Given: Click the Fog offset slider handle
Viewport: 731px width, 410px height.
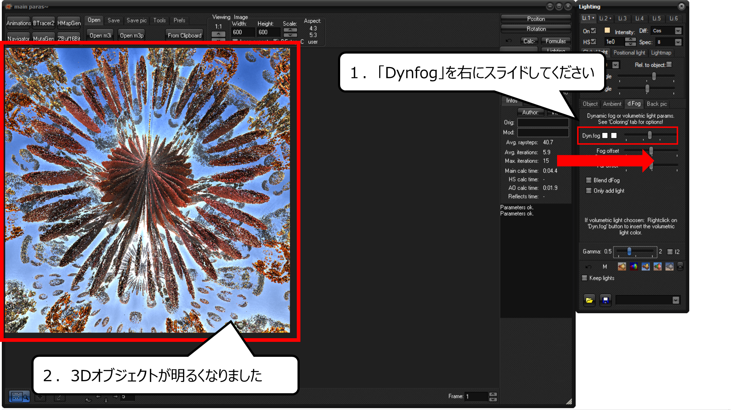Looking at the screenshot, I should [x=651, y=151].
